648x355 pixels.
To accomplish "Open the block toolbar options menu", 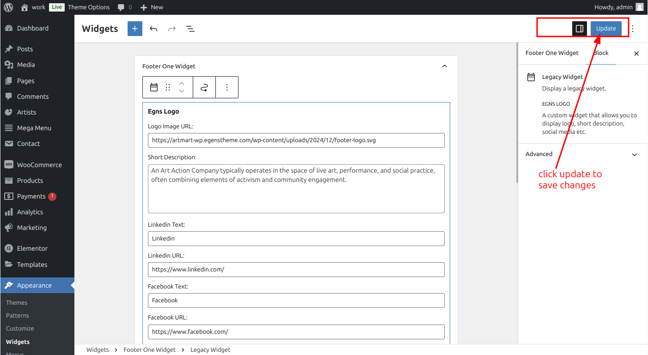I will pyautogui.click(x=227, y=87).
